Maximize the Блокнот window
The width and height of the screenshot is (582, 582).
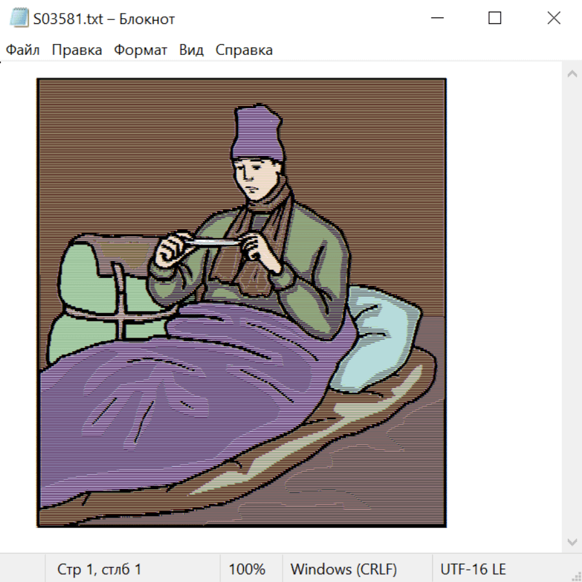[x=495, y=18]
